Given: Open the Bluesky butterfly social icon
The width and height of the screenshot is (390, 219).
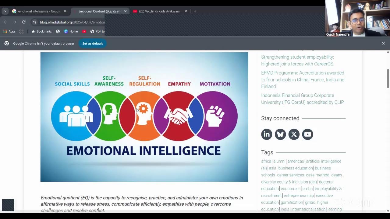Looking at the screenshot, I should point(280,134).
